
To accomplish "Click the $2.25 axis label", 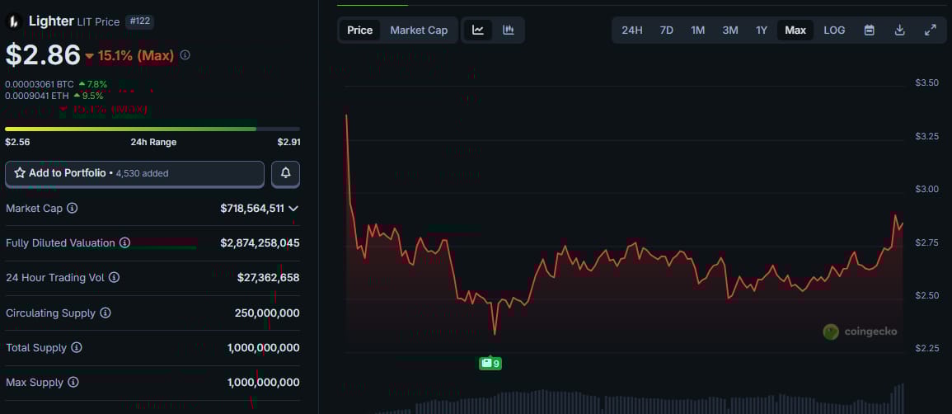I will point(927,349).
